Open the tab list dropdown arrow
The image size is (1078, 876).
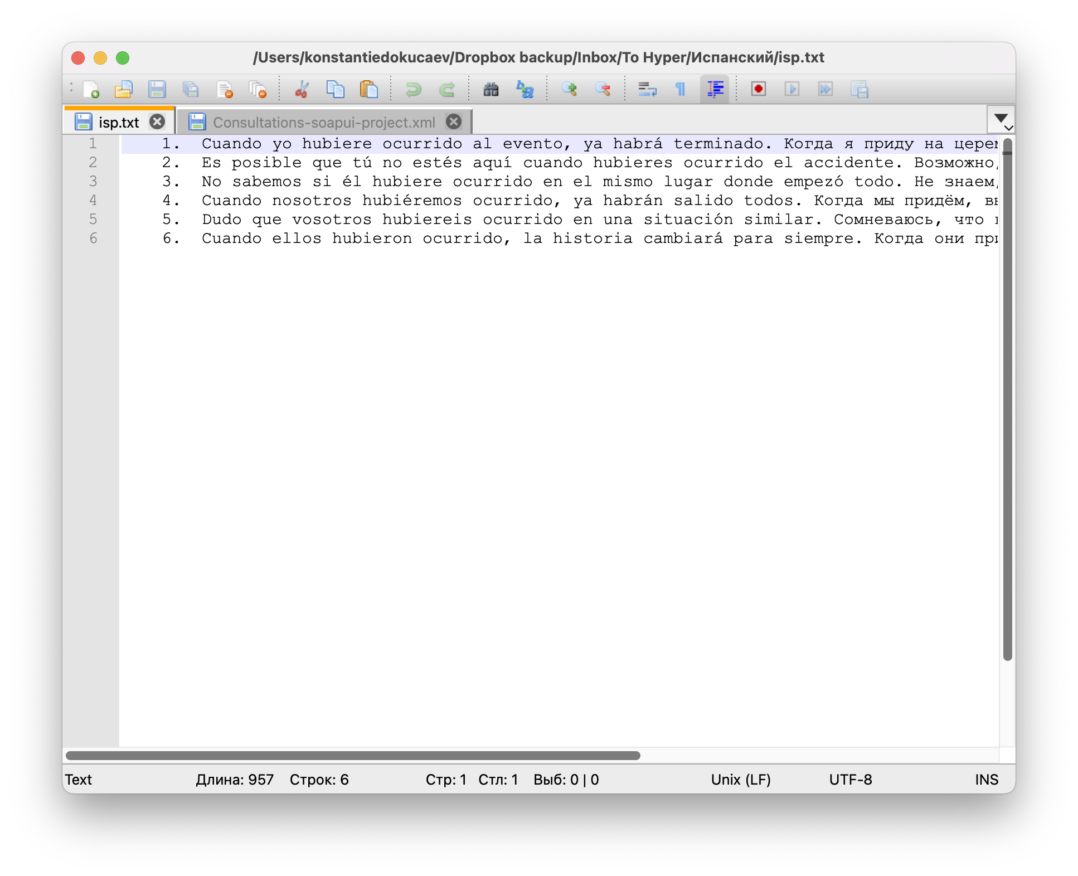tap(1001, 119)
